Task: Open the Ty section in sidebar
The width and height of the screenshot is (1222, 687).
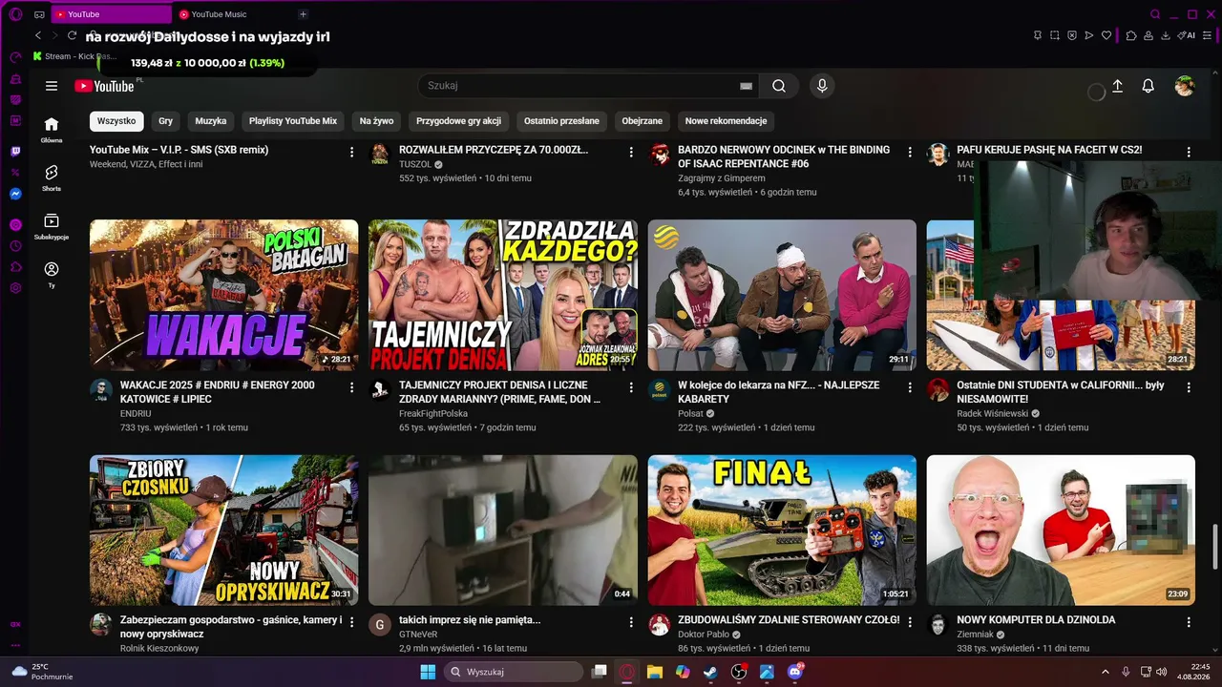Action: 52,275
